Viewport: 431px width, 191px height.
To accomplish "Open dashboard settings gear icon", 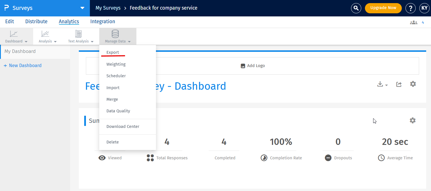I will [x=413, y=84].
